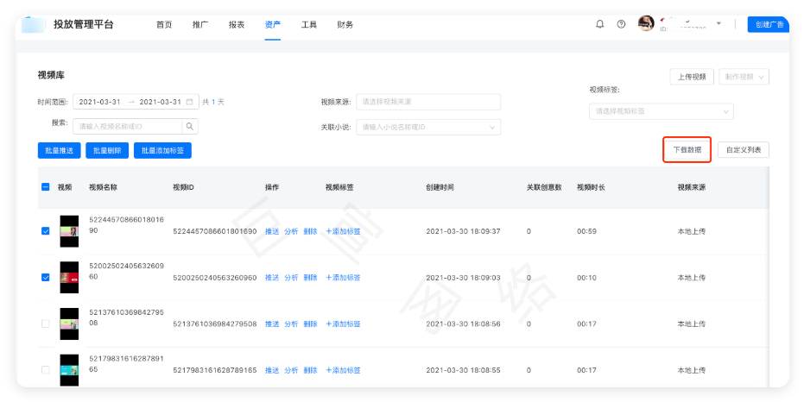
Task: Click +添加标签 for video 5213761036984279508
Action: pyautogui.click(x=343, y=324)
